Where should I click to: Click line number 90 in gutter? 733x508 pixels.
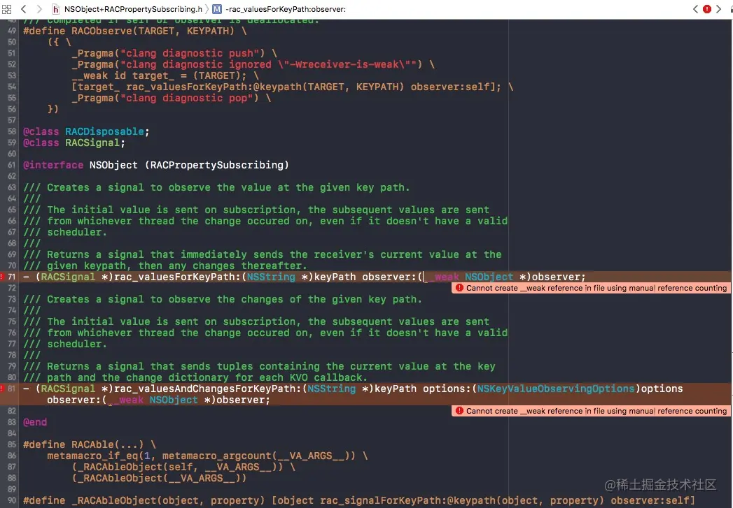click(x=12, y=500)
